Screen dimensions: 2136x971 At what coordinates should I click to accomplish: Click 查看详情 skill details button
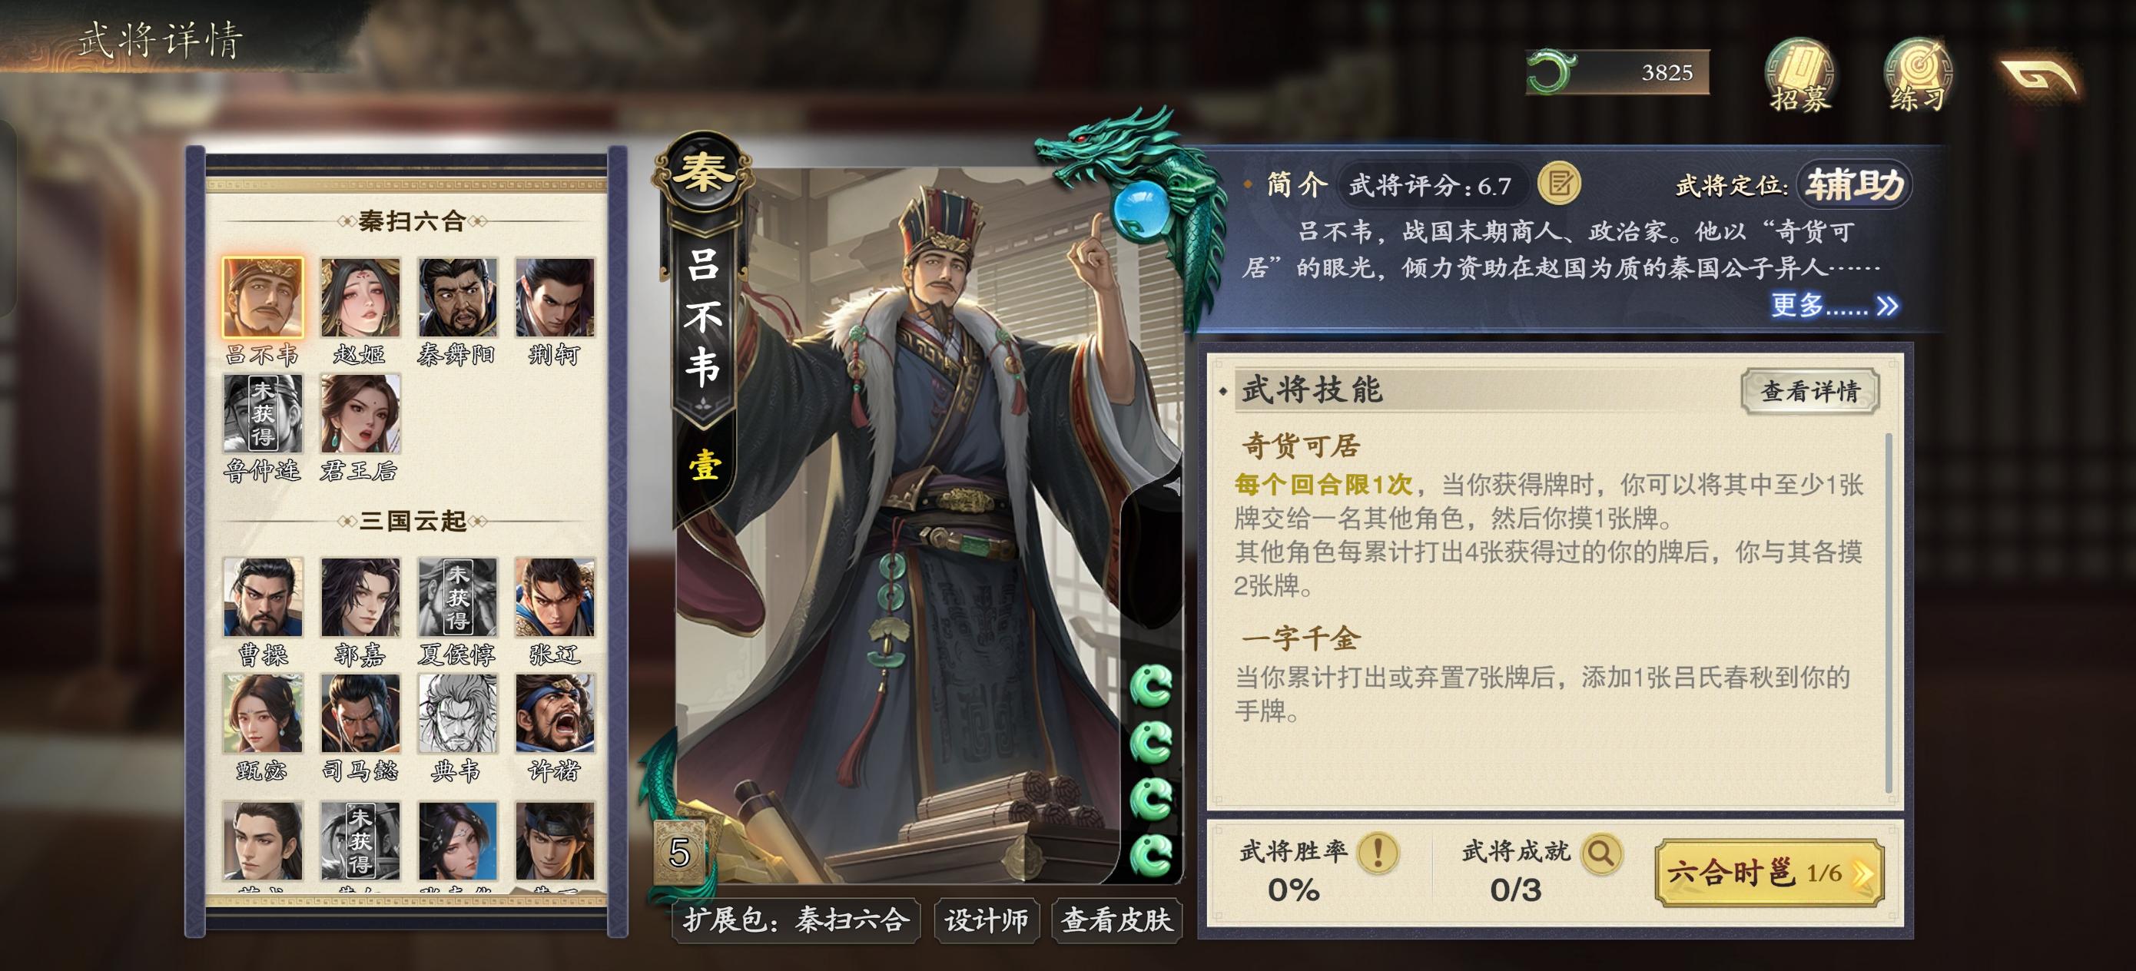tap(1809, 390)
